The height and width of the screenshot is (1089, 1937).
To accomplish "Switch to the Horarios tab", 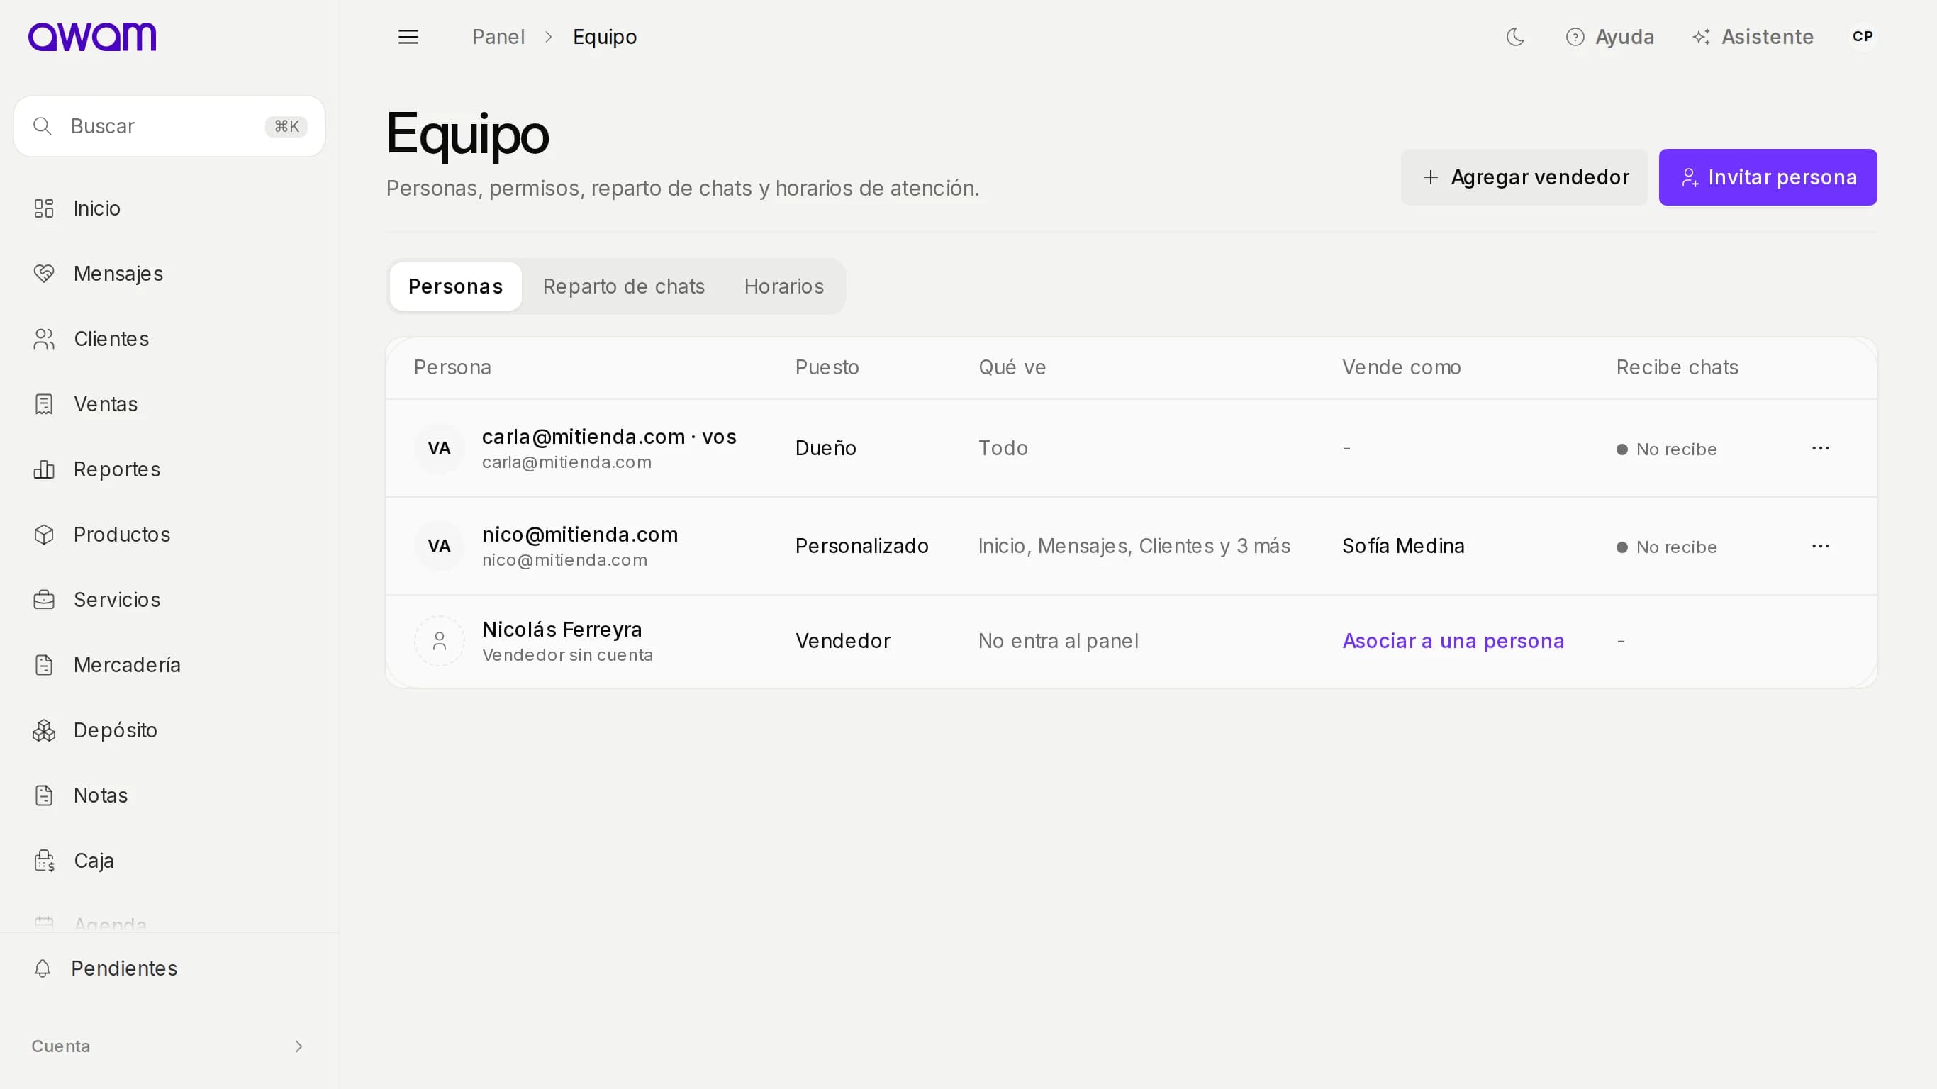I will tap(783, 286).
